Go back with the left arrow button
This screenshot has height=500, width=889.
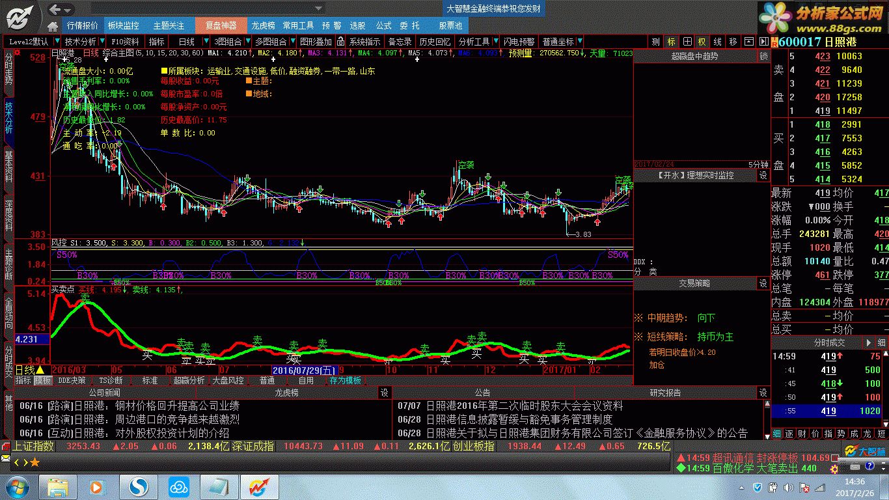pyautogui.click(x=55, y=9)
